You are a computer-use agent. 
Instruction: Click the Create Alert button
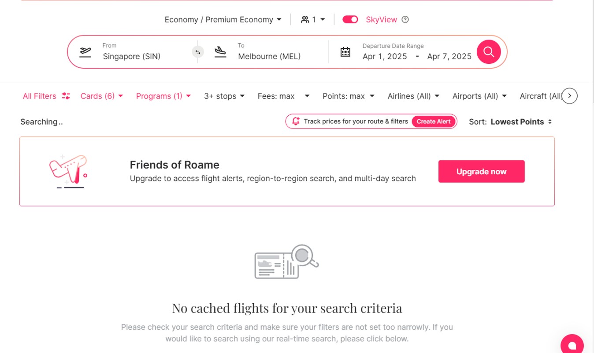(434, 121)
